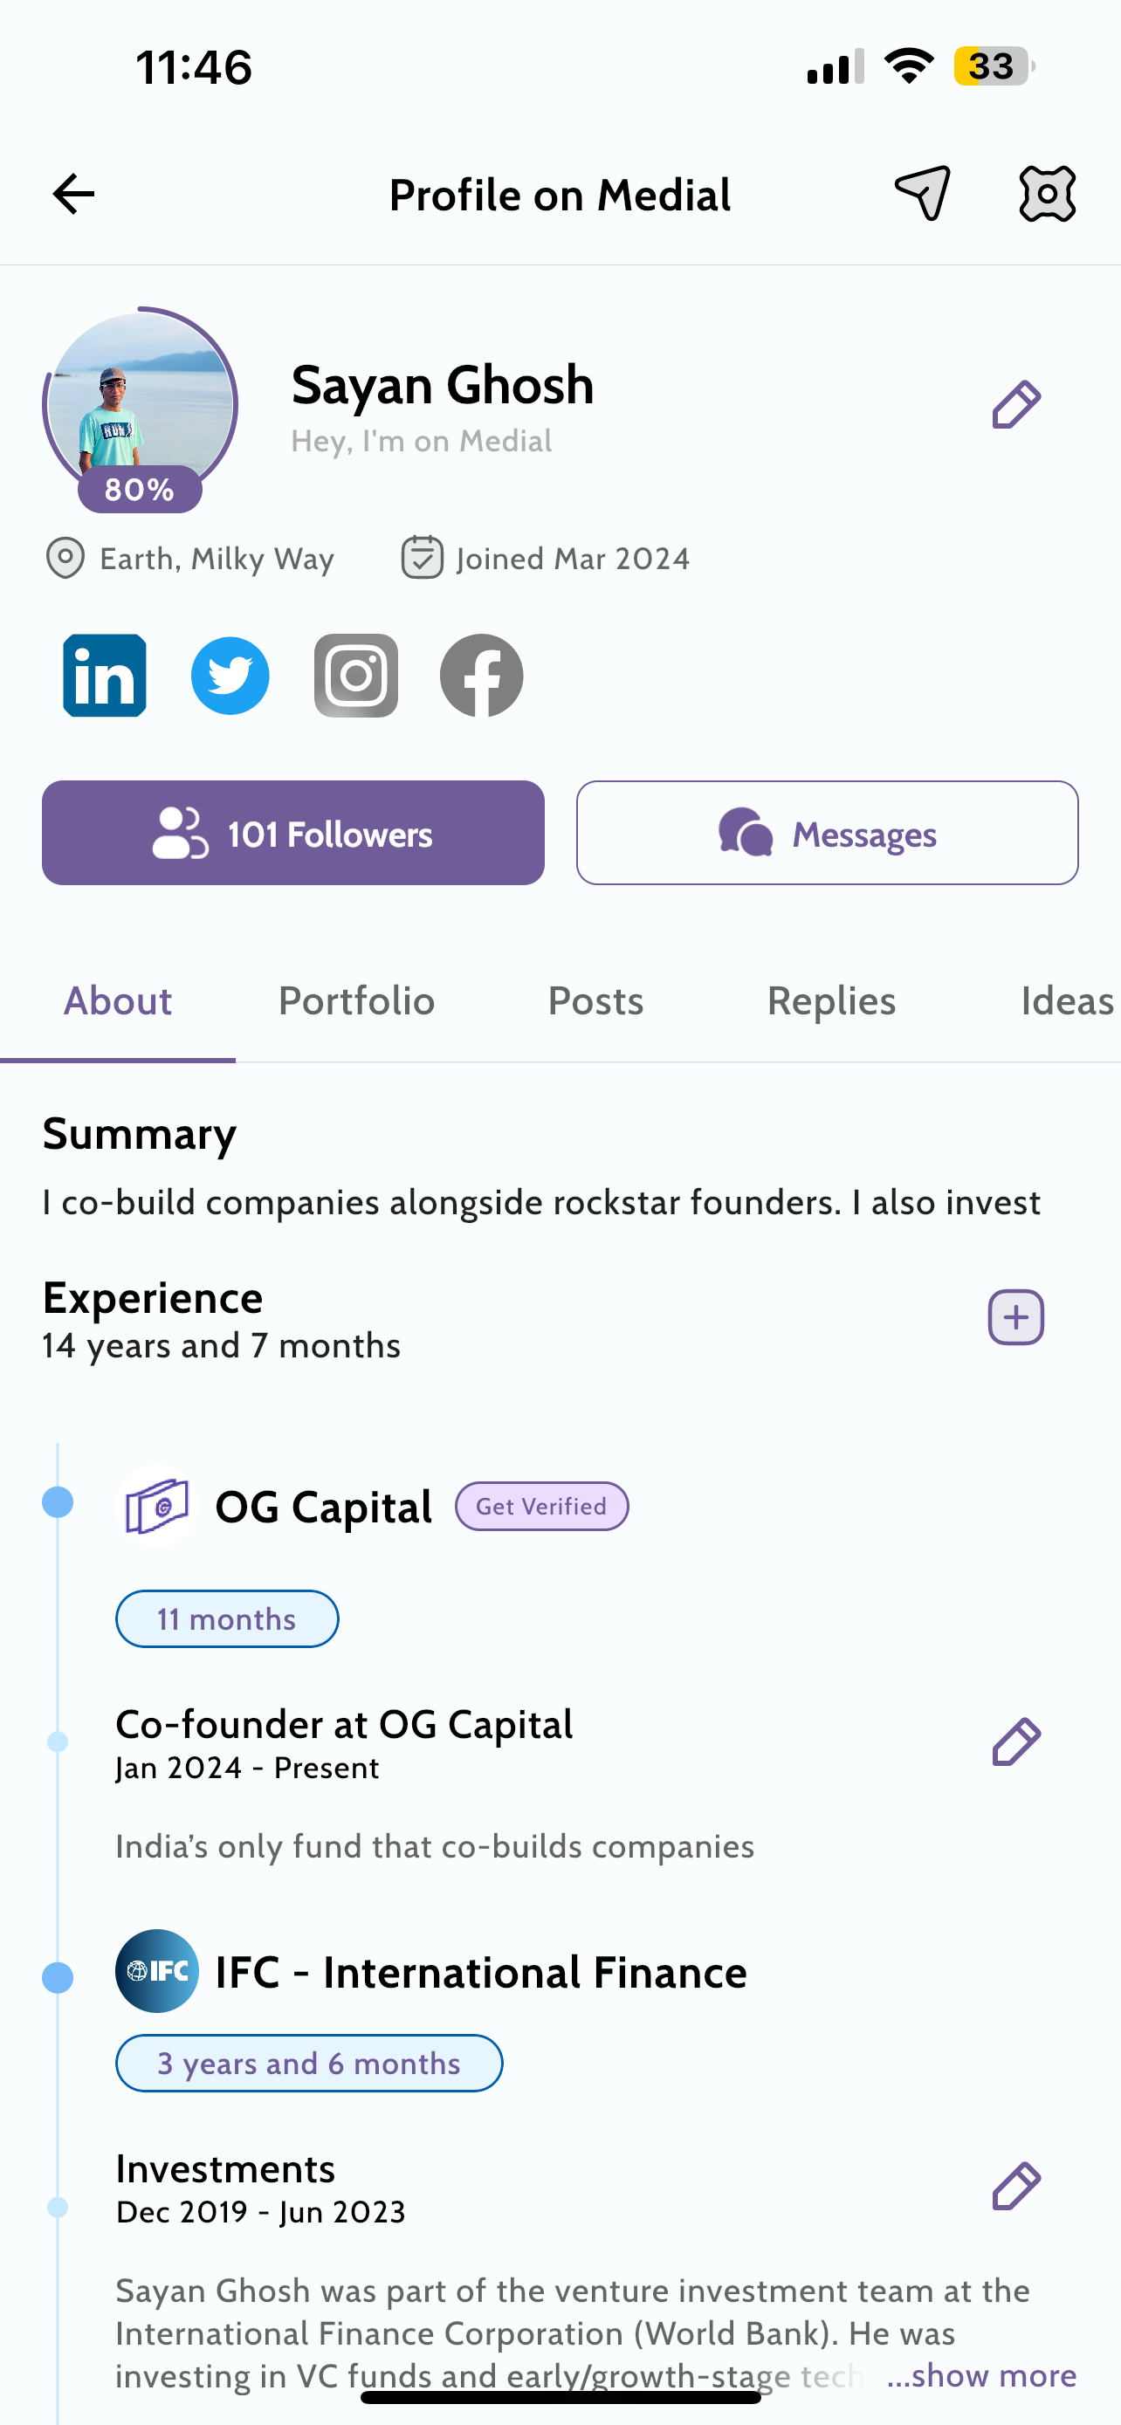Open the LinkedIn social icon

(105, 675)
